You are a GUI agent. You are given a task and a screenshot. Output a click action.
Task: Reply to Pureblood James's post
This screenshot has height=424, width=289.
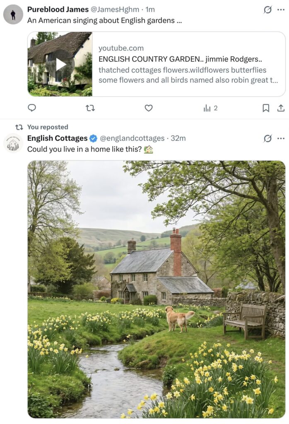pos(32,108)
